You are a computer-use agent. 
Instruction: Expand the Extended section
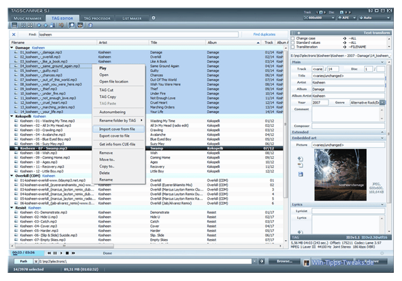[383, 132]
